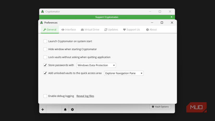Screen dimensions: 215x121
Task: Enable Lock vaults without asking checkbox
Action: pyautogui.click(x=45, y=57)
